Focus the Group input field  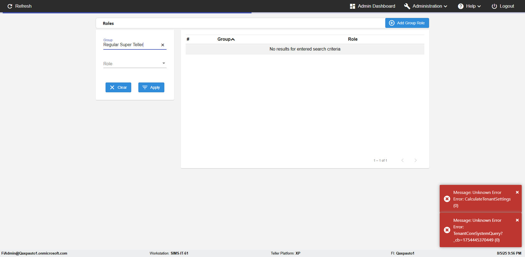tap(131, 45)
